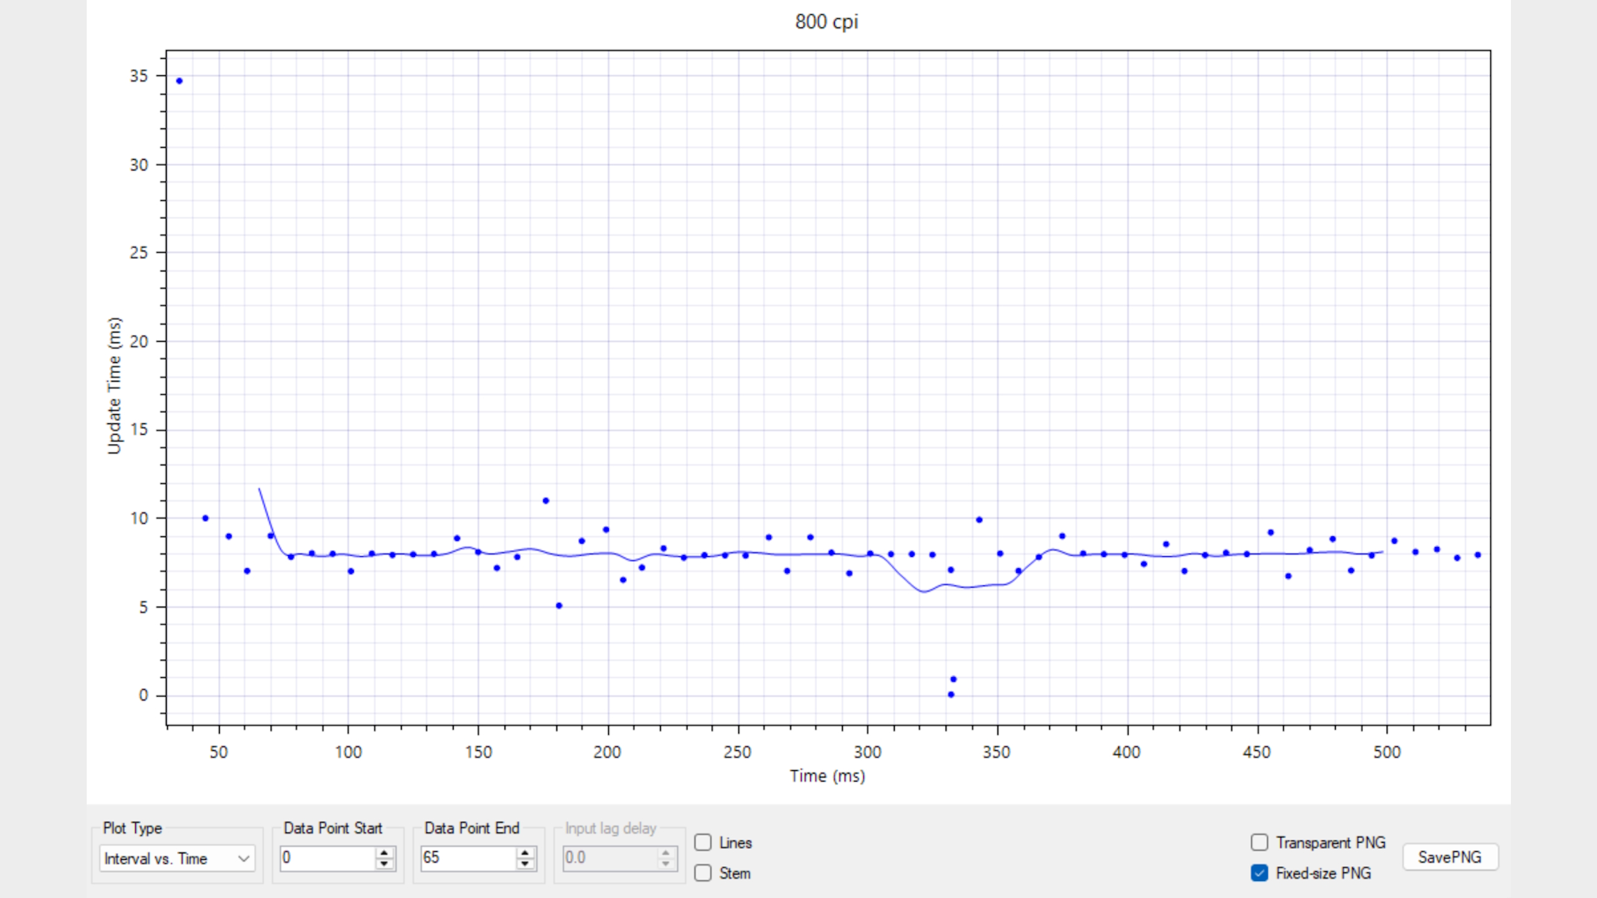Click the 800 cpi chart title
The image size is (1597, 898).
tap(827, 22)
